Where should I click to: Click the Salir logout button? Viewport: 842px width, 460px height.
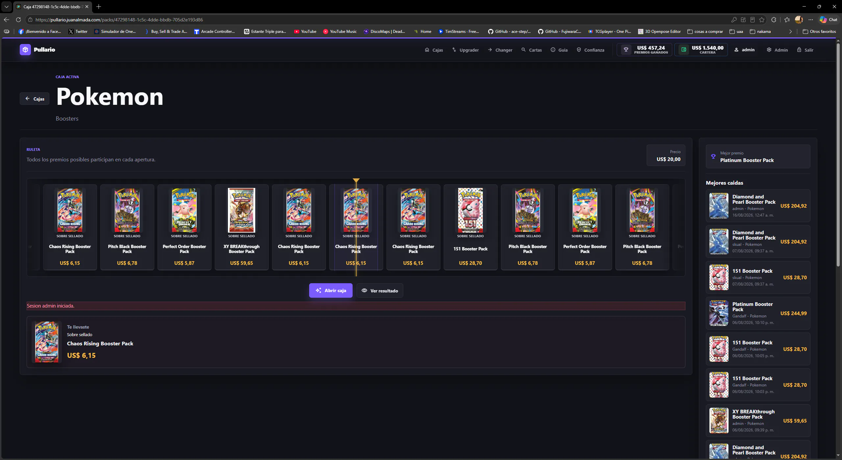click(x=805, y=50)
